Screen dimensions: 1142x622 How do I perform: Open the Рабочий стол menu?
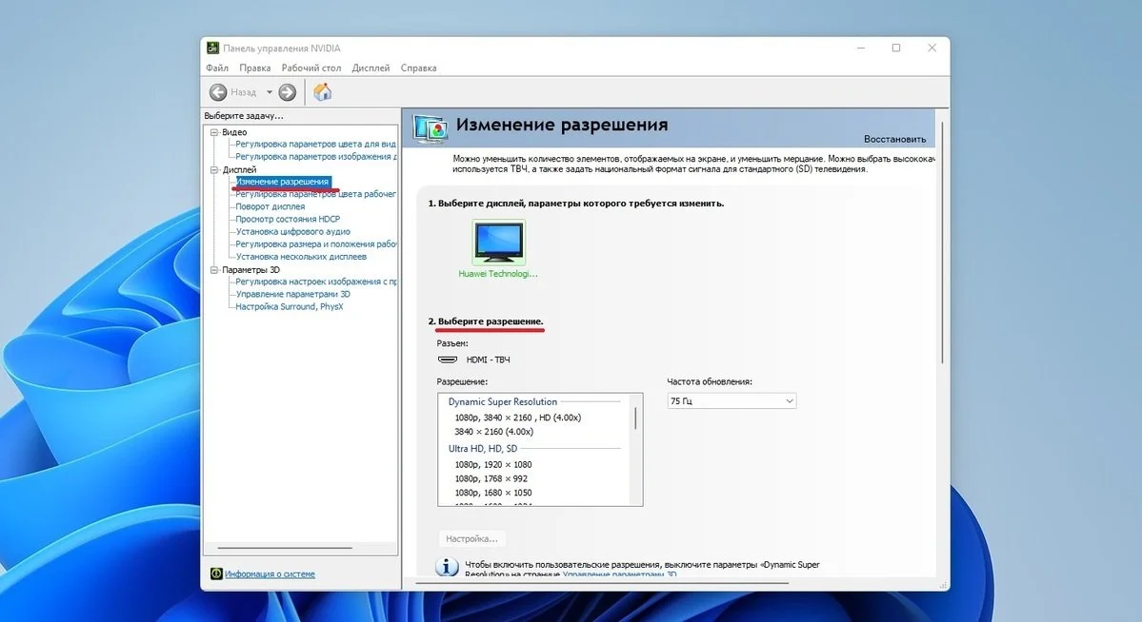[x=311, y=68]
